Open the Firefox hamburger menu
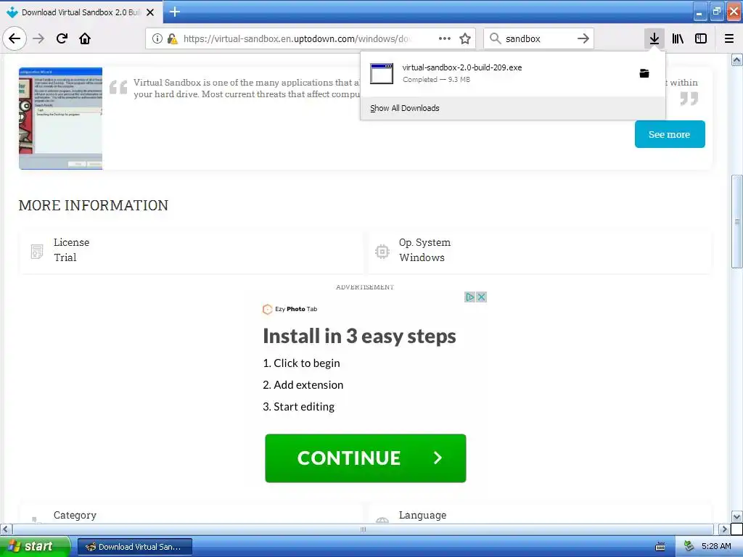 click(728, 38)
